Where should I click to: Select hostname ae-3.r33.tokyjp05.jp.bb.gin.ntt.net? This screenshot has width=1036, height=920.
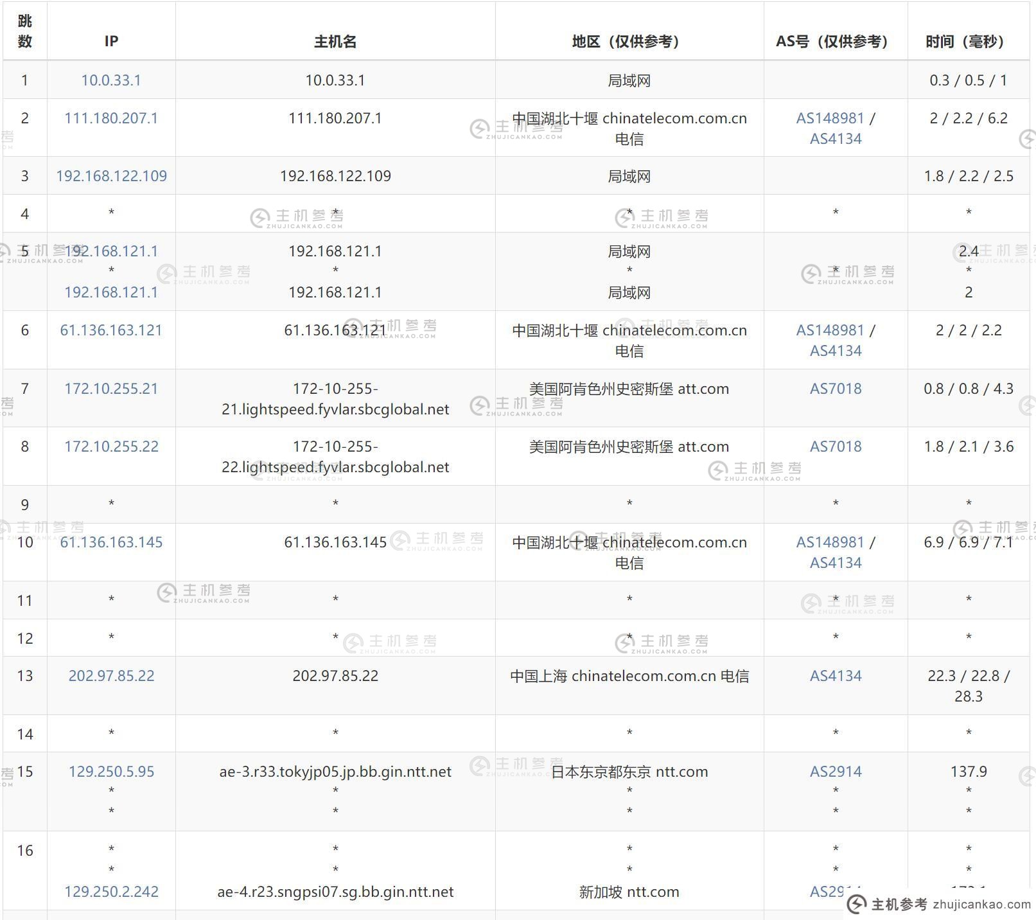point(335,772)
